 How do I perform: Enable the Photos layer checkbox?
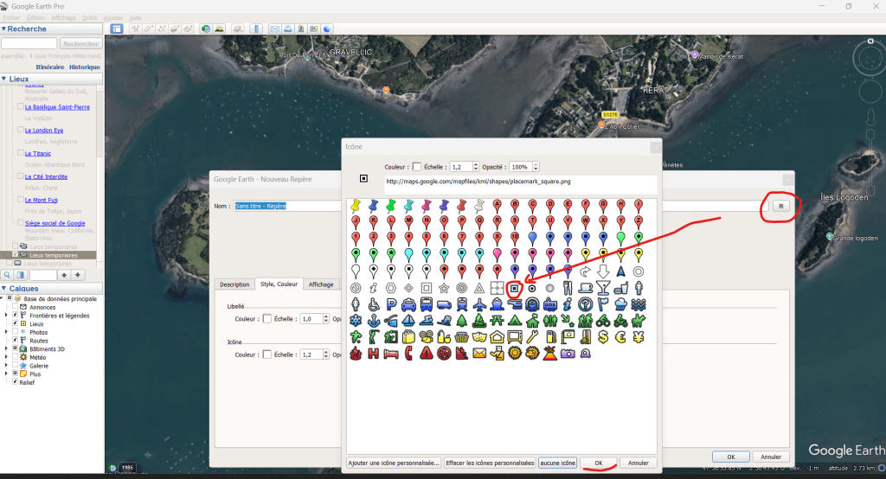click(x=16, y=332)
